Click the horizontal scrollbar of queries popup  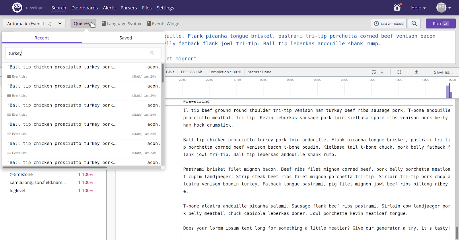click(55, 167)
